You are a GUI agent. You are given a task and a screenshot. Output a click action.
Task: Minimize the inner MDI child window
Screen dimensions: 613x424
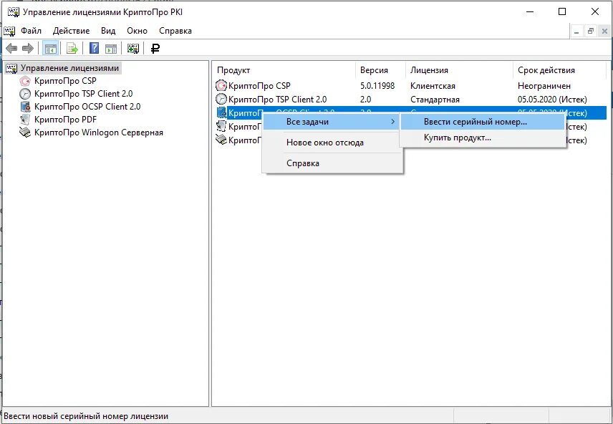coord(576,32)
